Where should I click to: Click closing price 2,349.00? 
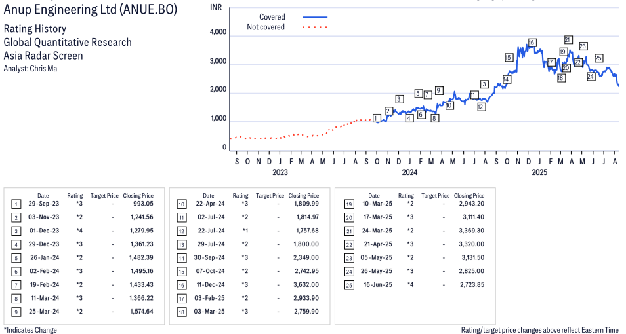[306, 258]
